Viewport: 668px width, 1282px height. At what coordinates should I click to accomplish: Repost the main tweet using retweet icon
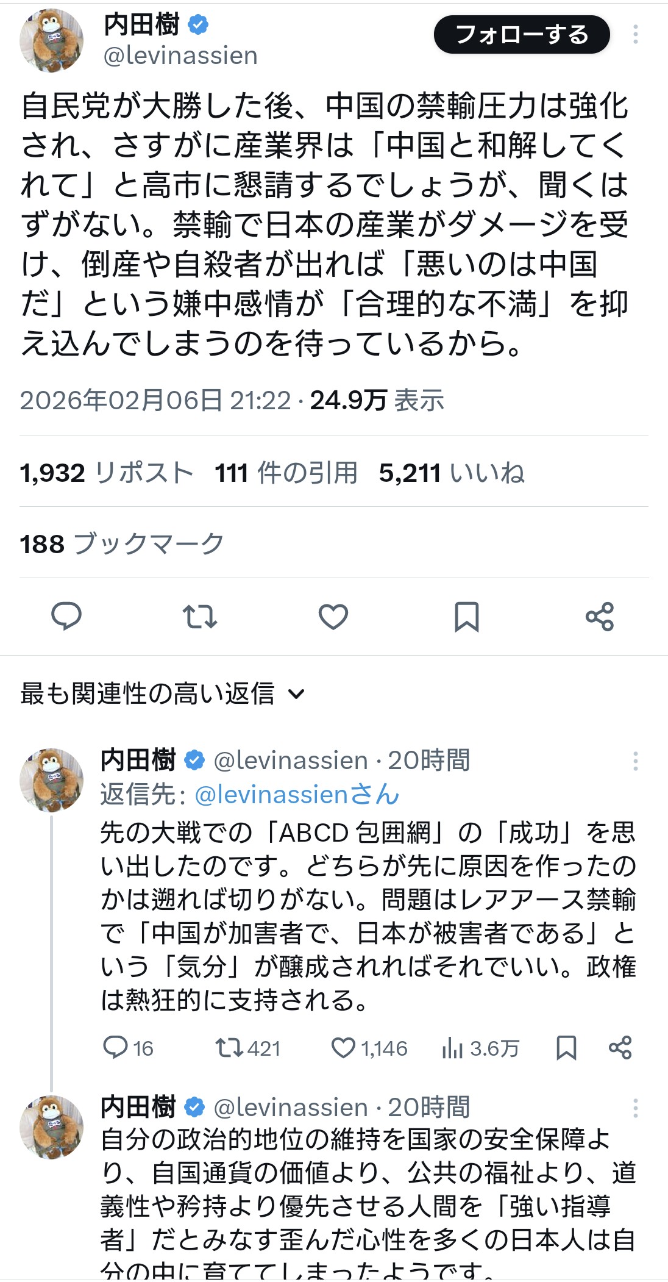(200, 616)
